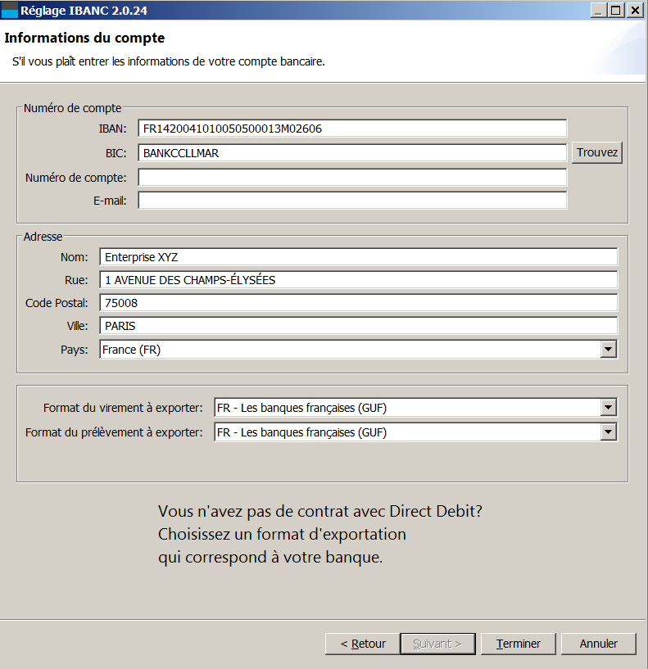The image size is (648, 669).
Task: Maximize the Réglage IBANC window
Action: [x=616, y=11]
